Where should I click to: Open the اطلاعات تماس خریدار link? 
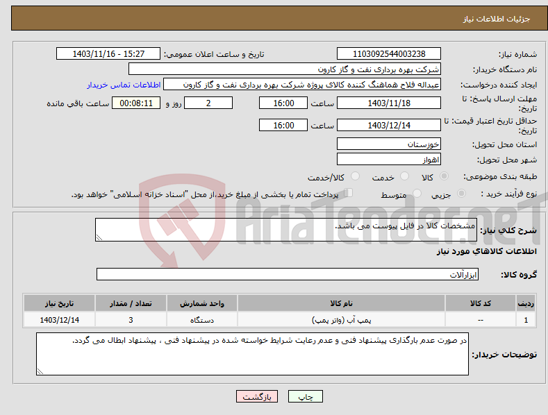[x=124, y=85]
